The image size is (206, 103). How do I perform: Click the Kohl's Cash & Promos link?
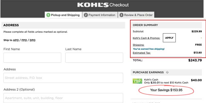146,38
